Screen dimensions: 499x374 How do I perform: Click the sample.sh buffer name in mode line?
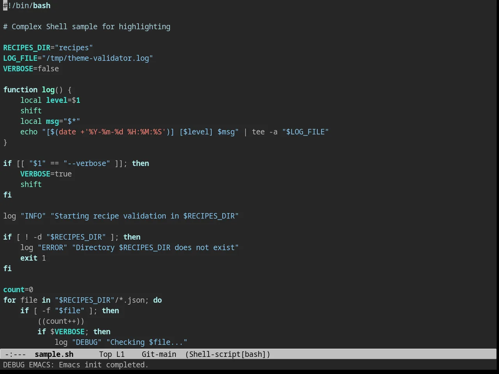54,354
